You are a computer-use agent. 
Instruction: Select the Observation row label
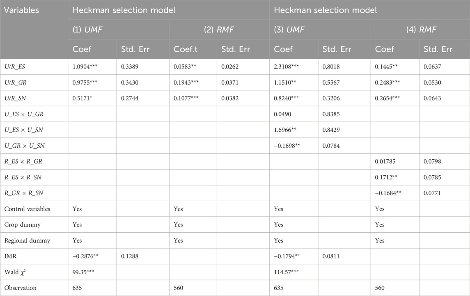[x=21, y=288]
